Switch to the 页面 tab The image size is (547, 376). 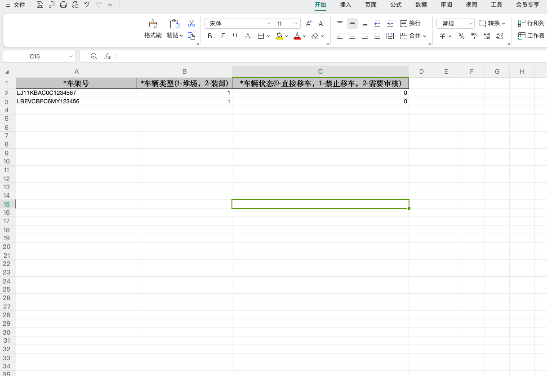point(371,5)
